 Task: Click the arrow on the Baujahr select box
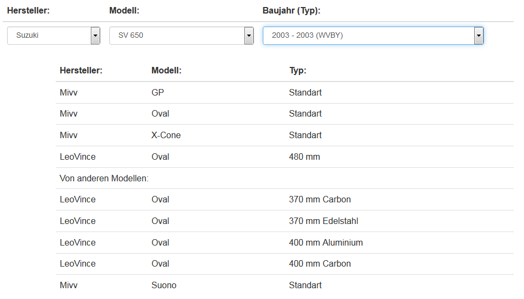[478, 36]
